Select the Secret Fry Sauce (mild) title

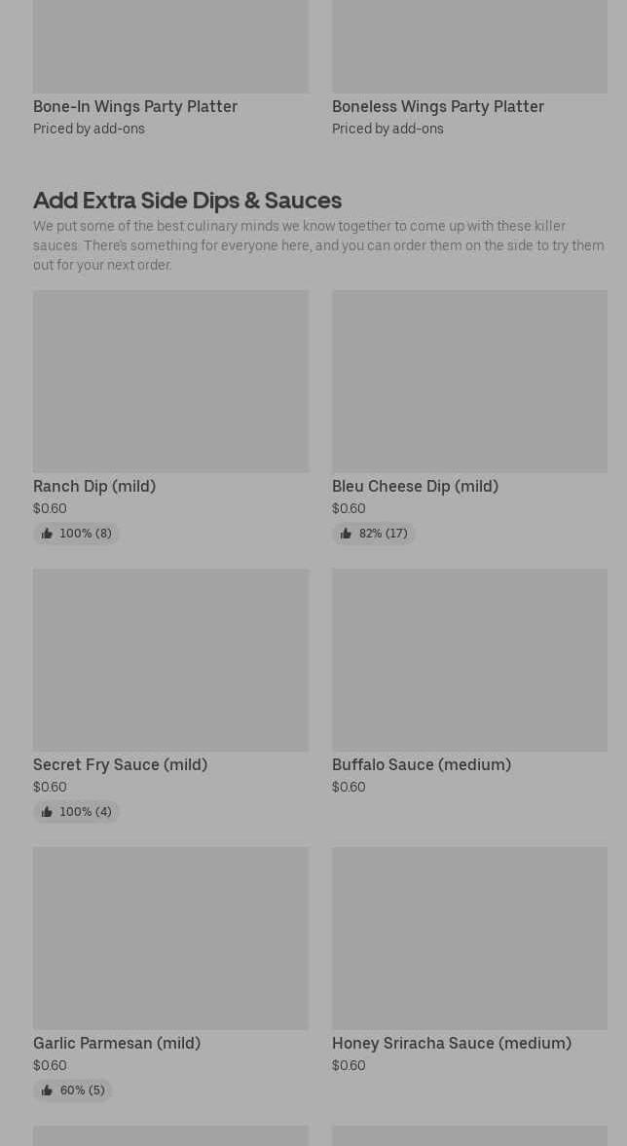[x=120, y=764]
